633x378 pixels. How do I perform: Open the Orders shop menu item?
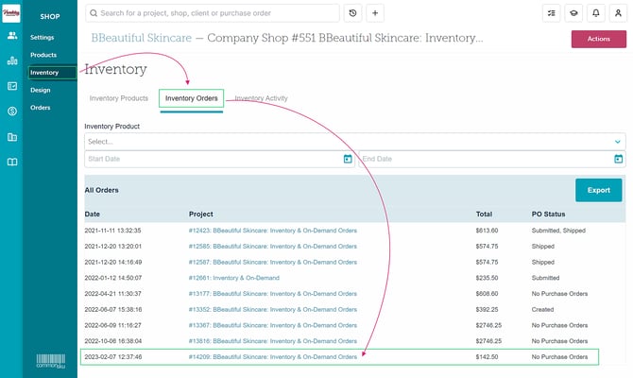[x=41, y=108]
